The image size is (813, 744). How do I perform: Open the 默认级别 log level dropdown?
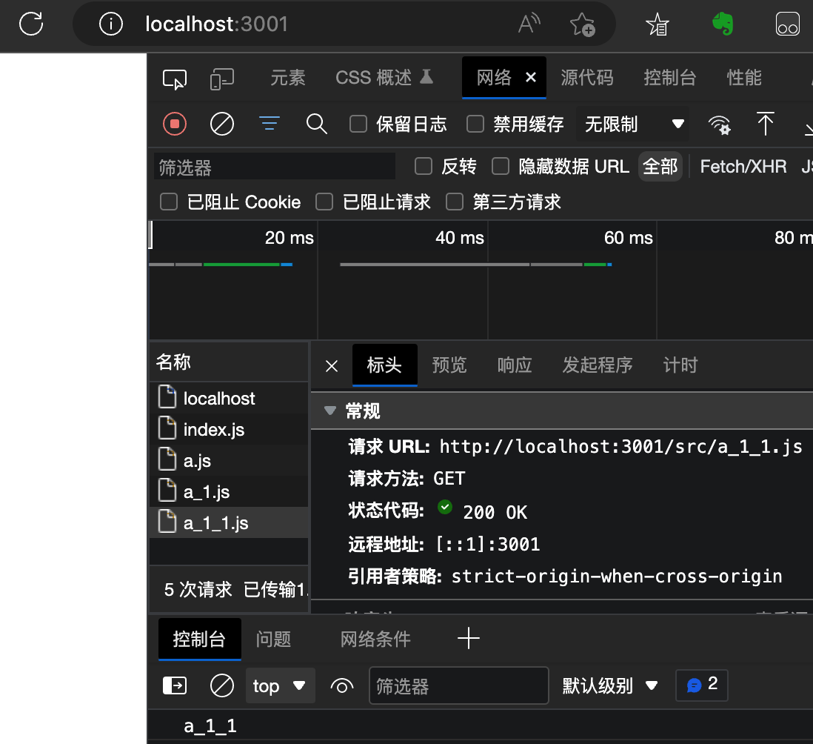click(610, 686)
